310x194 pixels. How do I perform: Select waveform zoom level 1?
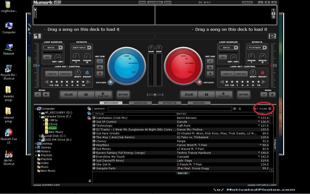pos(273,10)
